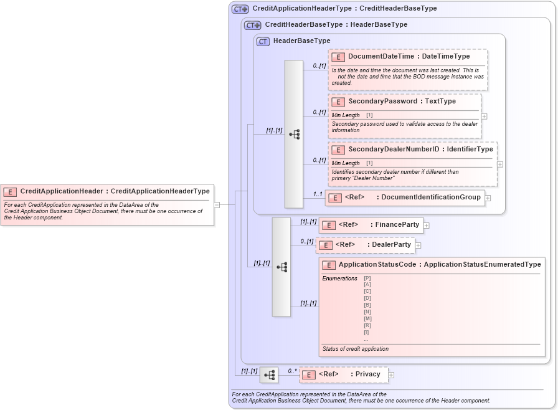Image resolution: width=558 pixels, height=410 pixels.
Task: Click the E icon of ApplicationStatusCode
Action: 328,264
